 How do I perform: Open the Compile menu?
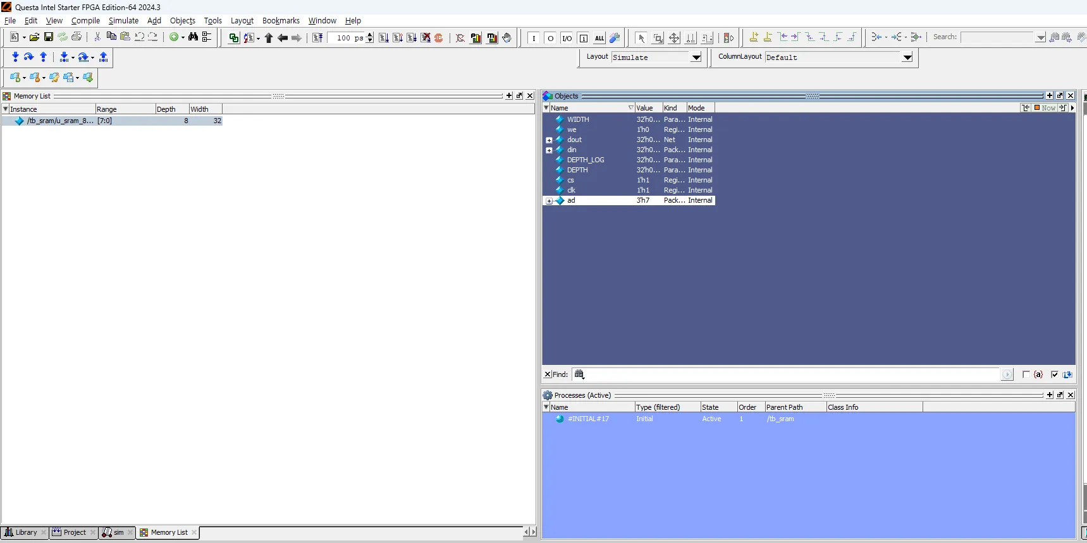85,21
